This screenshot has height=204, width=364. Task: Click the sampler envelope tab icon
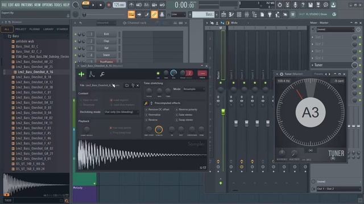coord(92,74)
